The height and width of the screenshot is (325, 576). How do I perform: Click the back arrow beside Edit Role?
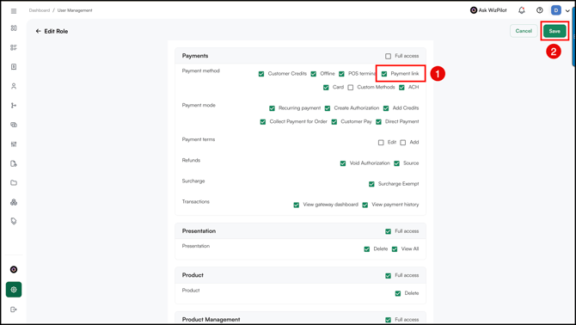click(38, 31)
